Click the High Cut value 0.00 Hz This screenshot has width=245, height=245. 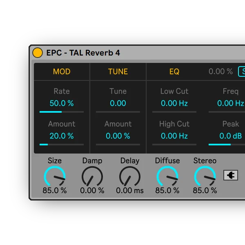[174, 136]
